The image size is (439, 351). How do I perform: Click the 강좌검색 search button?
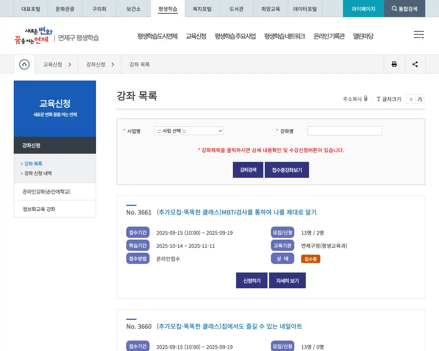248,170
